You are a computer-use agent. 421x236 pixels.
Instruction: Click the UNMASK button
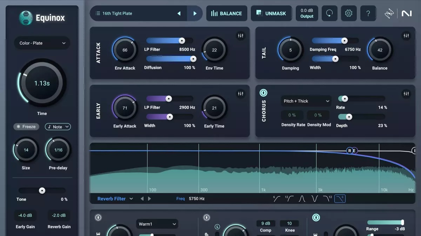(271, 13)
